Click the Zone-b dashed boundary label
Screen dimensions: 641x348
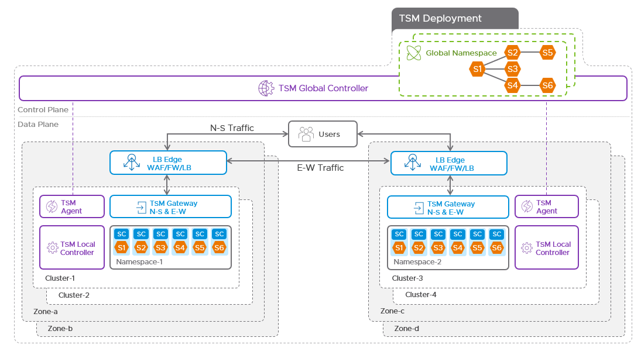(59, 329)
